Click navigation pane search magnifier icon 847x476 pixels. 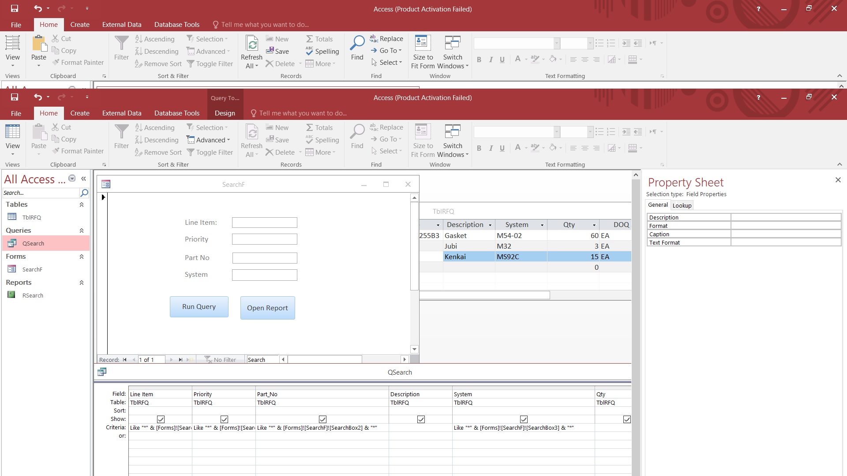coord(84,193)
